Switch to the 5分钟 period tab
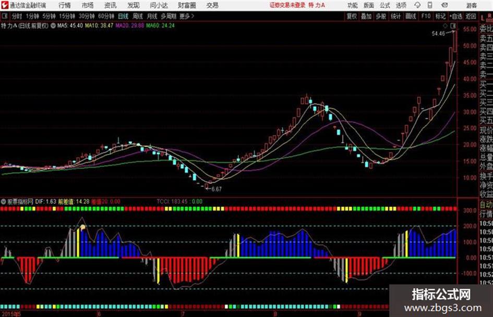 tap(49, 16)
